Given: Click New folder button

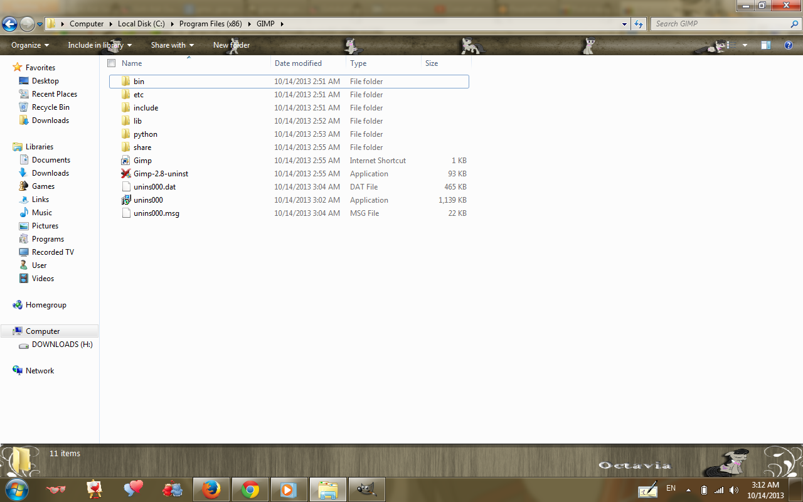Looking at the screenshot, I should 231,45.
